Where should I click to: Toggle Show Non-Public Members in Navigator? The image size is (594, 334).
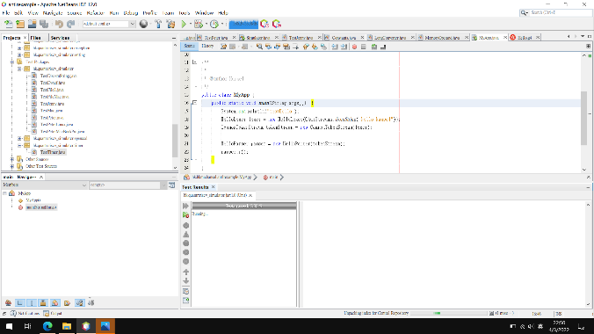pyautogui.click(x=43, y=303)
